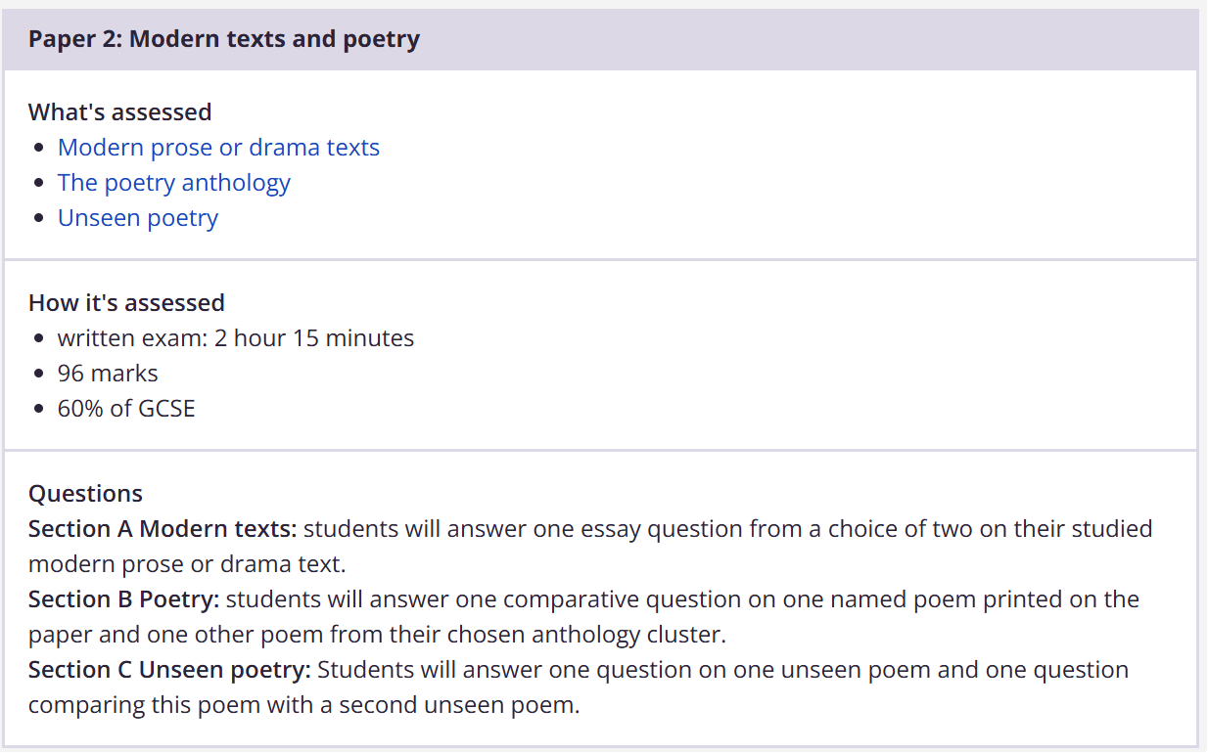Click the Questions heading
The height and width of the screenshot is (753, 1208).
click(85, 494)
